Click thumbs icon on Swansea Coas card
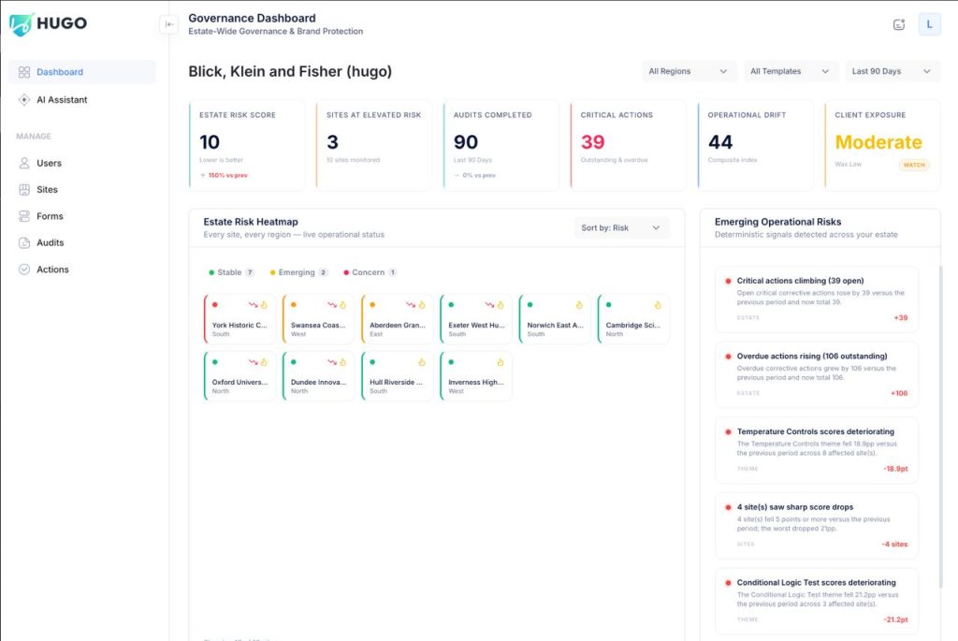The height and width of the screenshot is (641, 958). (342, 305)
